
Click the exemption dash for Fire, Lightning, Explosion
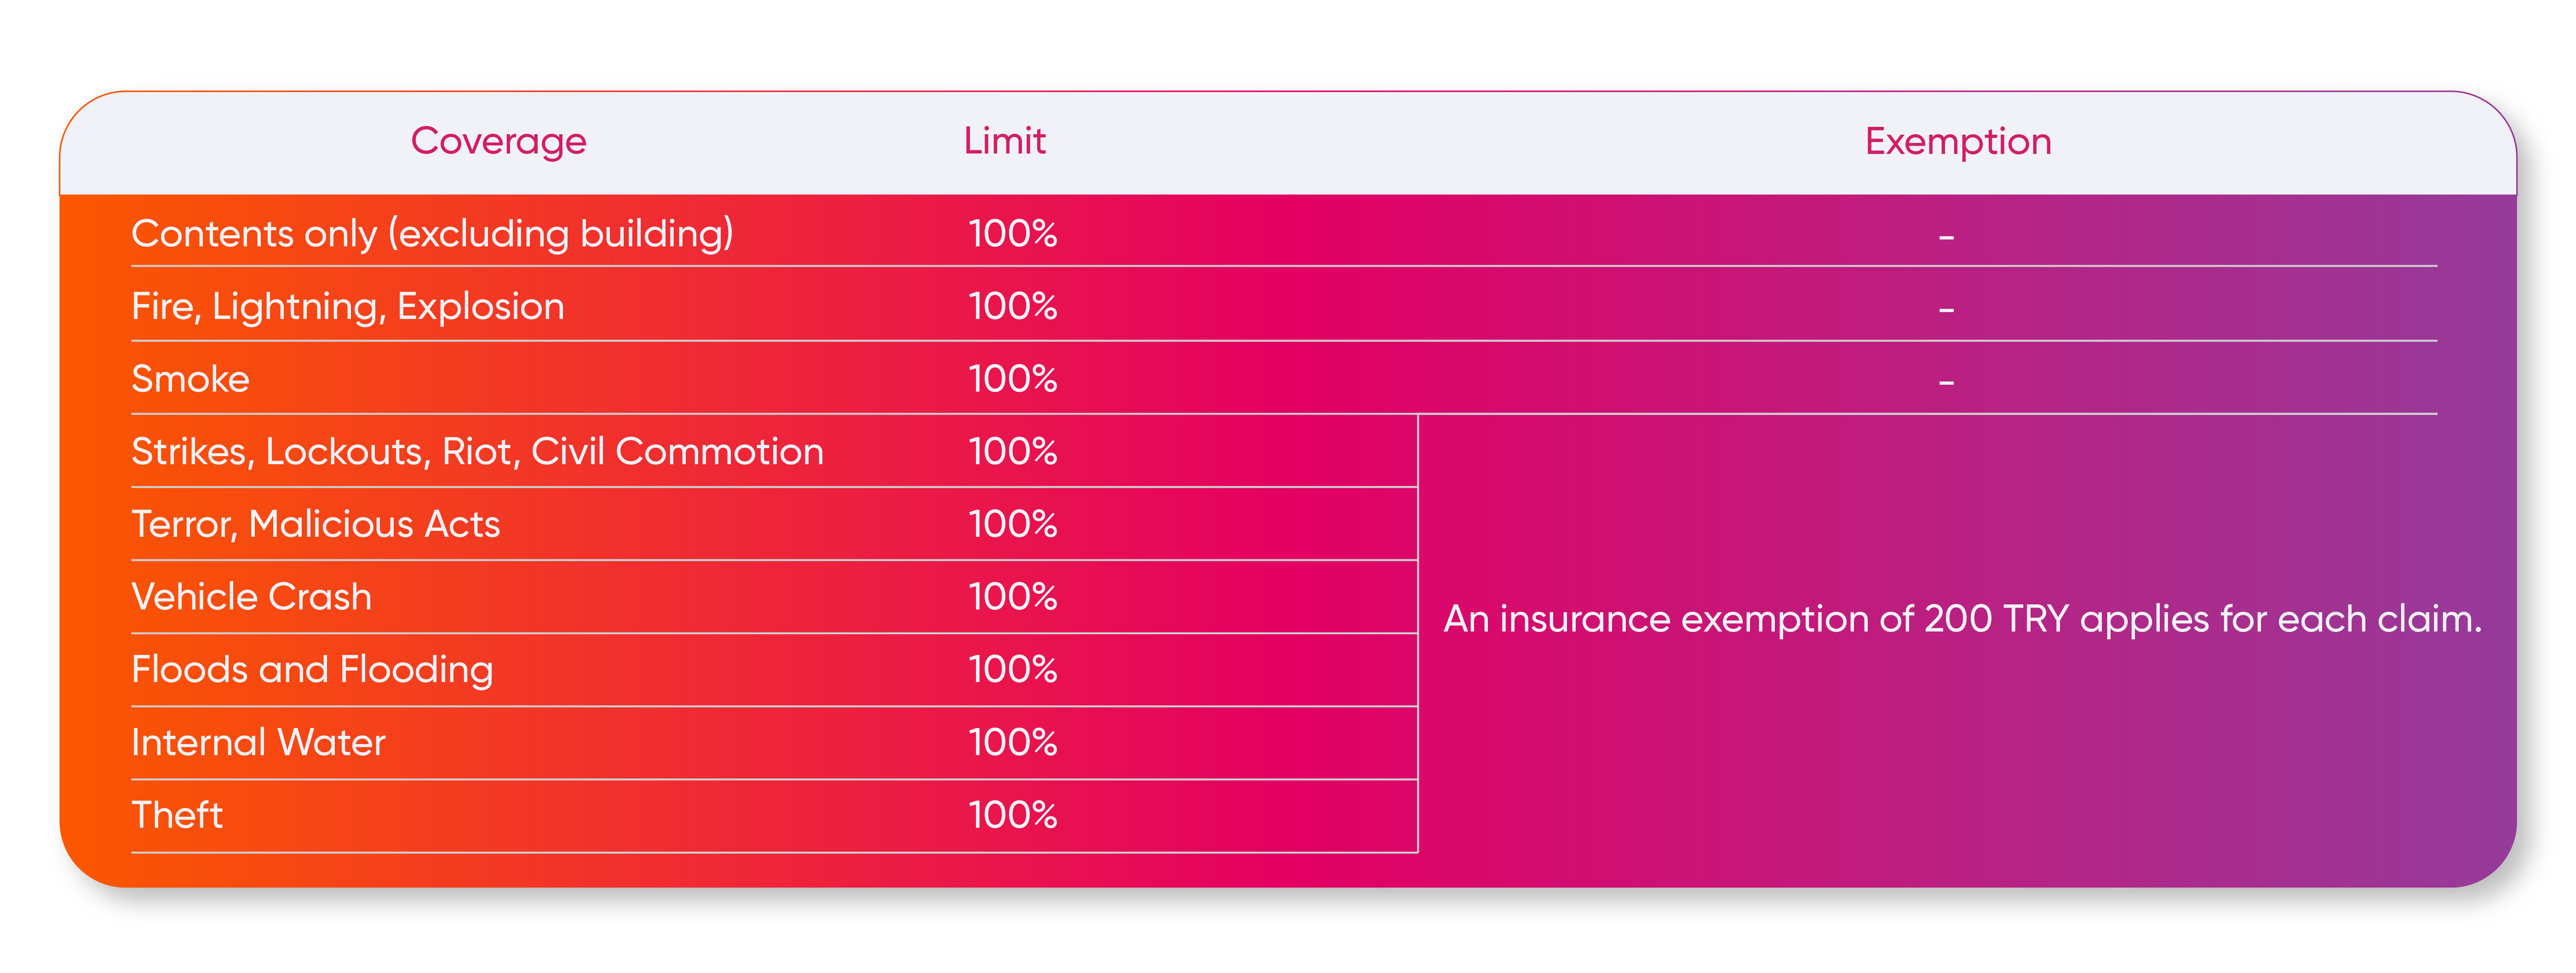click(x=1946, y=310)
